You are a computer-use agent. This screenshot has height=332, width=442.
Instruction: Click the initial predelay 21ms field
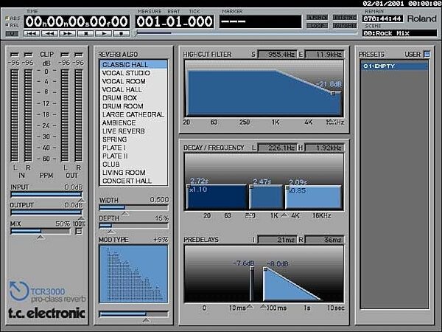pos(277,240)
